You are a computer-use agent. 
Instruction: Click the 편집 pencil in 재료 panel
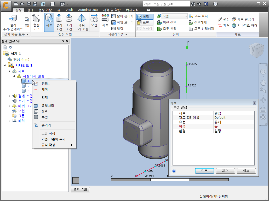click(x=224, y=19)
